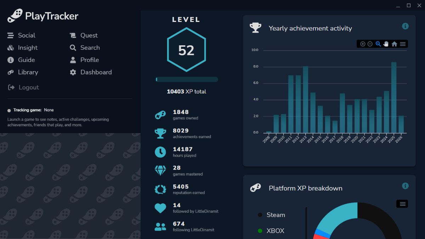This screenshot has height=239, width=425.
Task: Zoom out on the yearly chart
Action: point(370,44)
